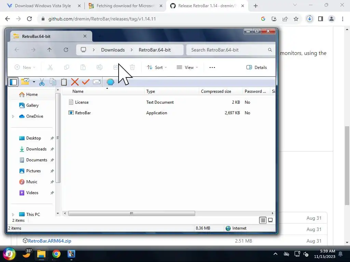Switch to details list view icon
The width and height of the screenshot is (350, 262).
pos(263,220)
